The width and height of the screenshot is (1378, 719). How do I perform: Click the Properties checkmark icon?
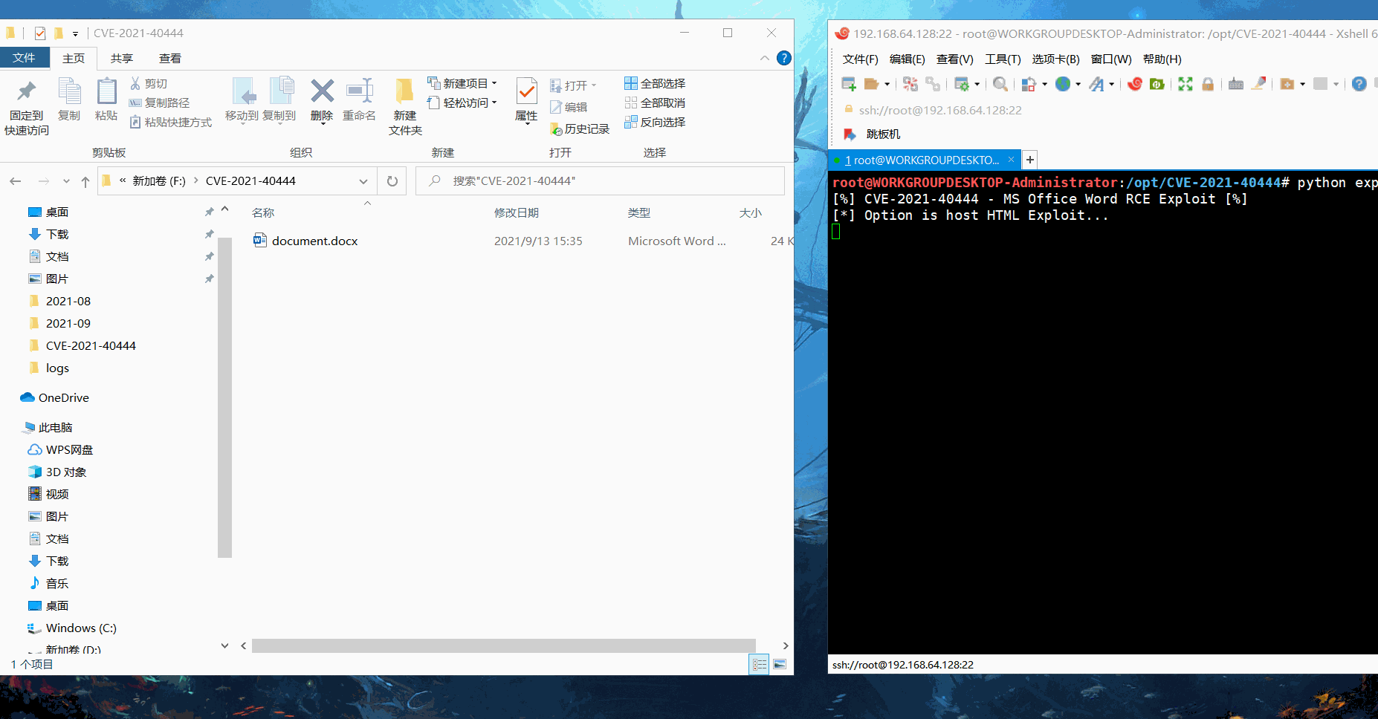526,100
